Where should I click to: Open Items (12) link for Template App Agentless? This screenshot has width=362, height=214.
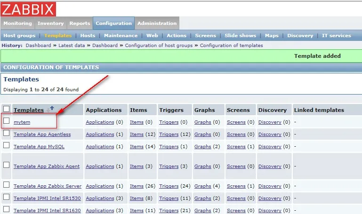pos(137,135)
